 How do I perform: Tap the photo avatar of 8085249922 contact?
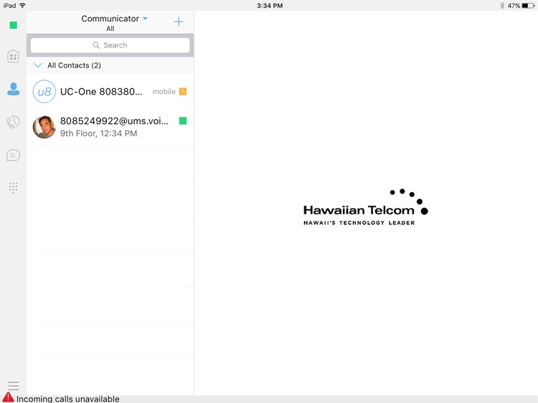pos(44,127)
